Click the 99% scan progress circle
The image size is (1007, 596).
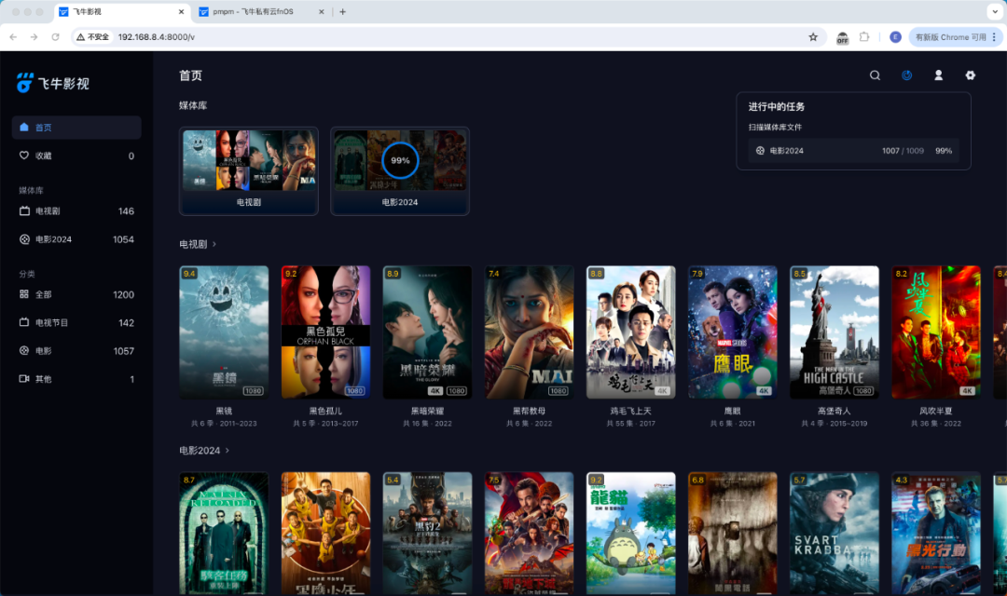pos(400,159)
